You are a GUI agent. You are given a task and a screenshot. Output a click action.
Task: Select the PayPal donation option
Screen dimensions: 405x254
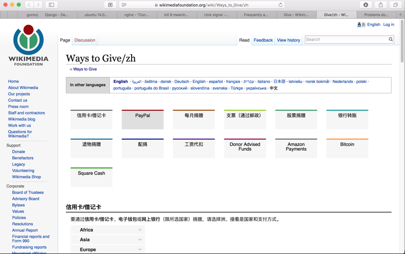(x=143, y=119)
